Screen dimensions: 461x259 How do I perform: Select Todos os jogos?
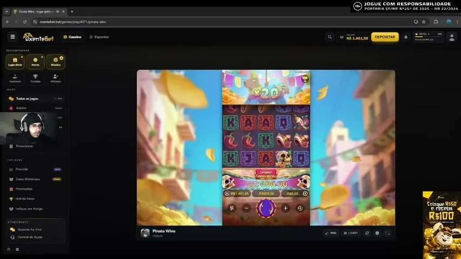(x=35, y=99)
